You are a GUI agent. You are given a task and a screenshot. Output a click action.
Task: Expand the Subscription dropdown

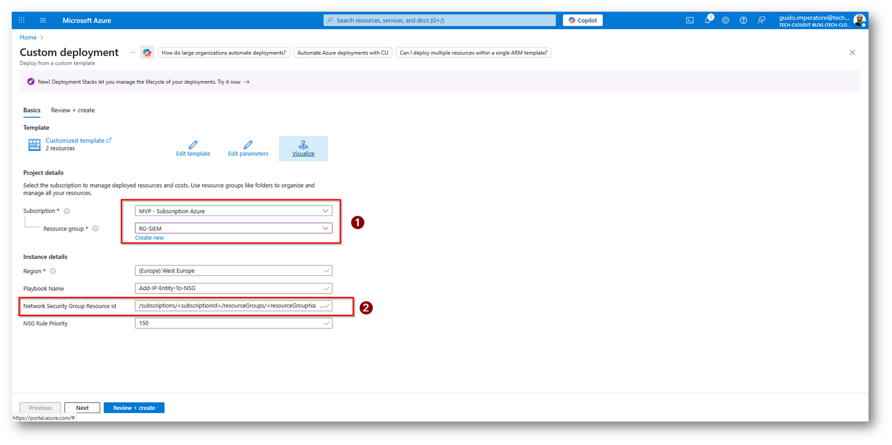tap(233, 211)
